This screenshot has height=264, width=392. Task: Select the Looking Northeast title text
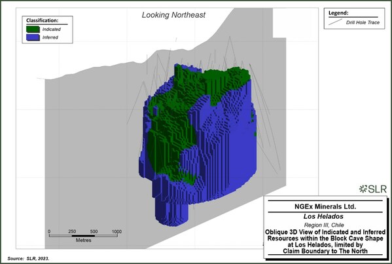point(173,15)
